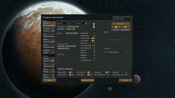The image size is (175, 98).
Task: Click the Племя faction label
Action: click(x=62, y=29)
